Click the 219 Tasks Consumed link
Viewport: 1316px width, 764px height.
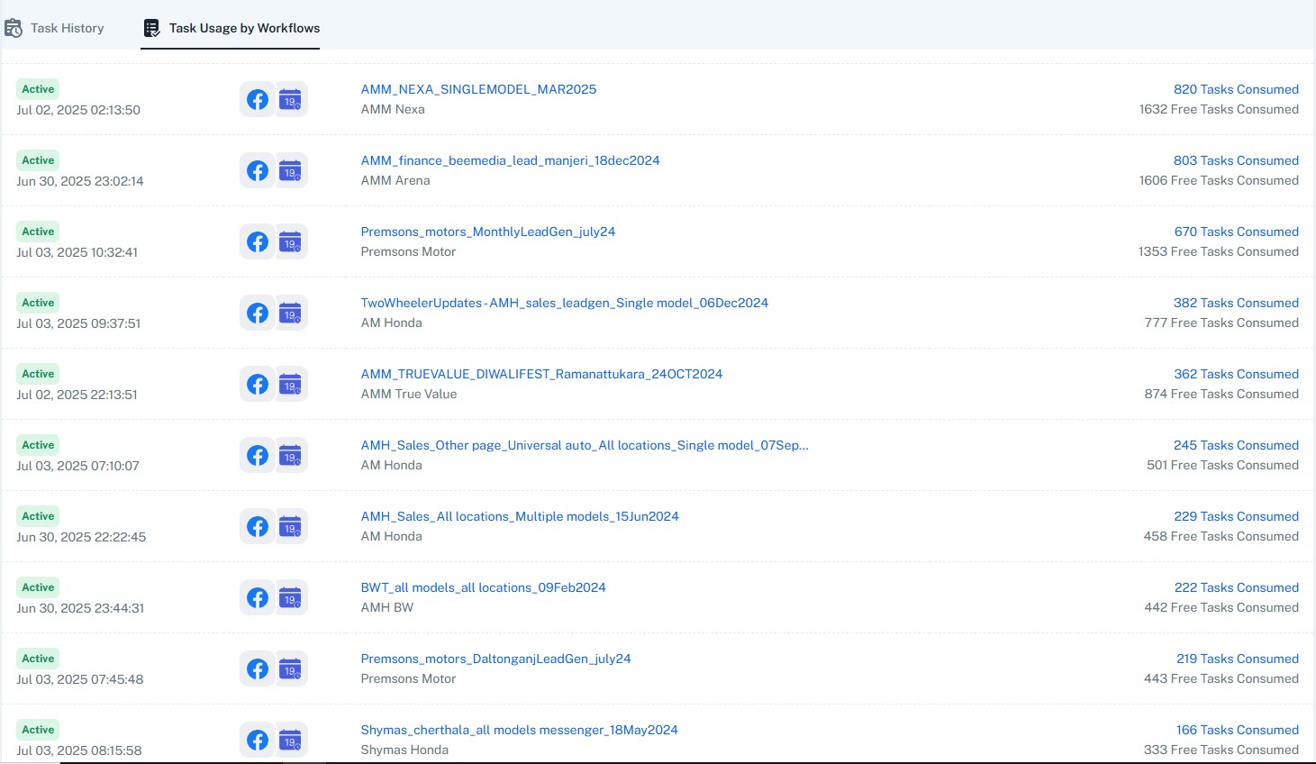pos(1238,659)
